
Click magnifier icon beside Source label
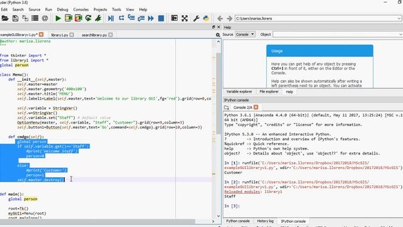218,35
